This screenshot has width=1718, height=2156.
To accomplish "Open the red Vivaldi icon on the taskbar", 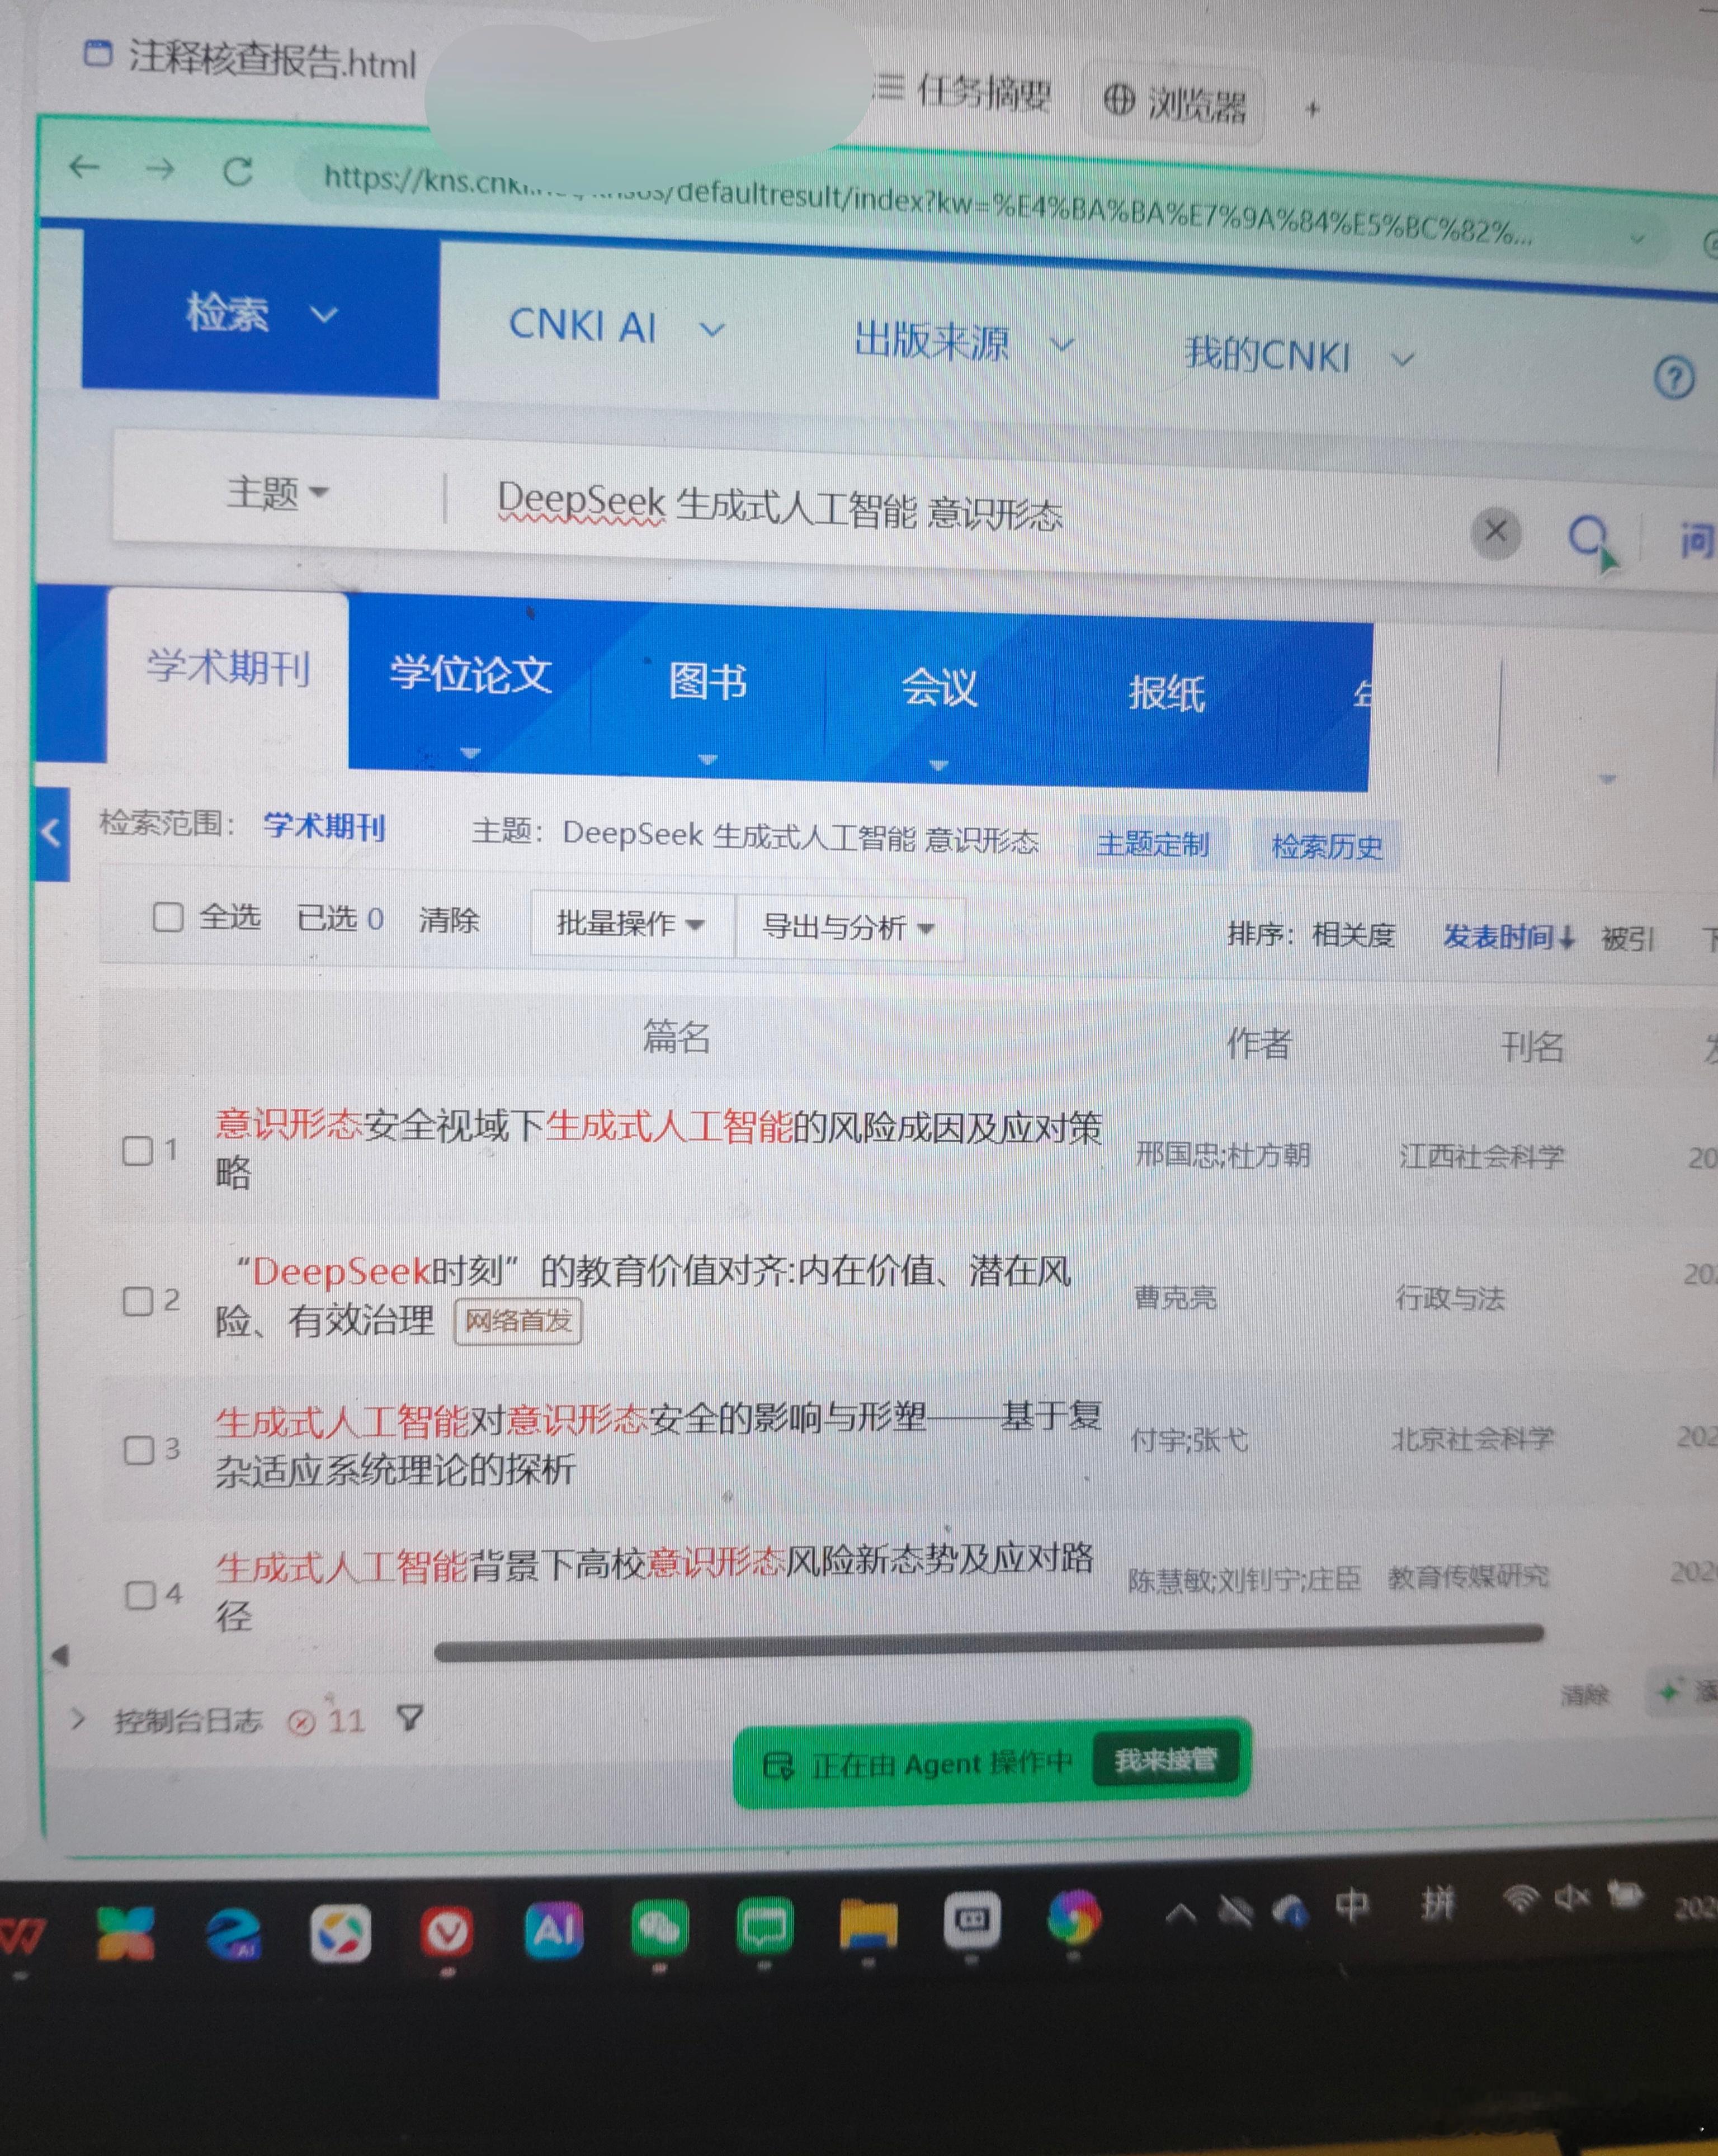I will pos(446,1931).
